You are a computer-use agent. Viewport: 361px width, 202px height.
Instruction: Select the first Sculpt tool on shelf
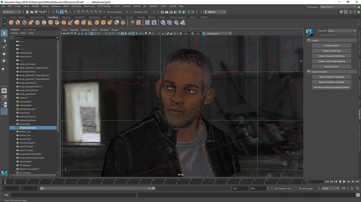12,22
